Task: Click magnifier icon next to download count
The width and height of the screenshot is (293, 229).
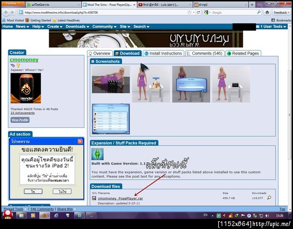Action: [269, 198]
